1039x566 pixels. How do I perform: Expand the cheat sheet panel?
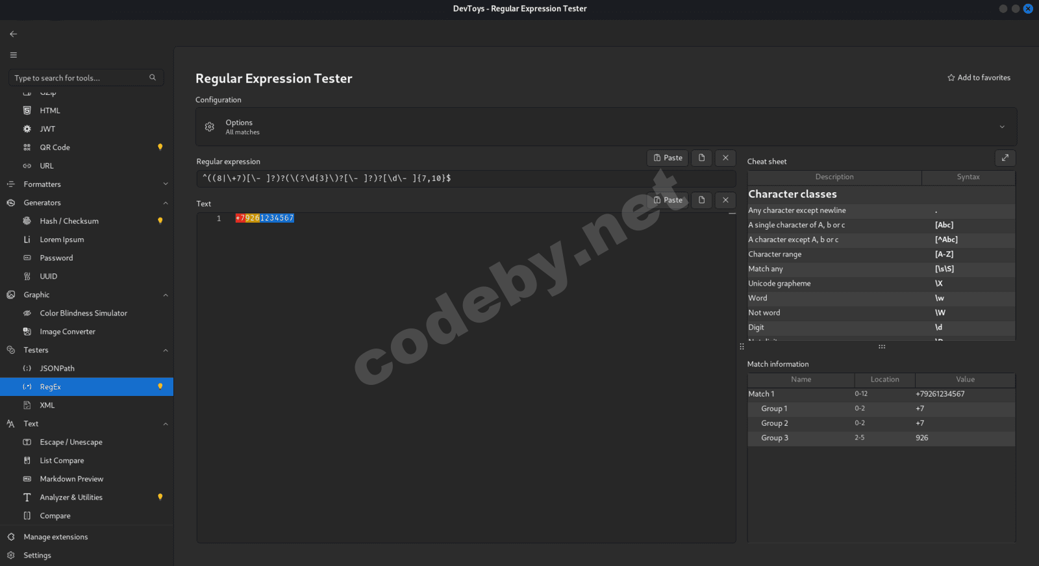pyautogui.click(x=1005, y=158)
